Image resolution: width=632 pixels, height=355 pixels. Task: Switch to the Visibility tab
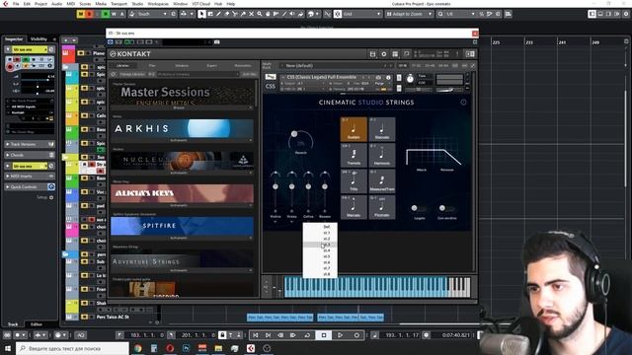(39, 39)
